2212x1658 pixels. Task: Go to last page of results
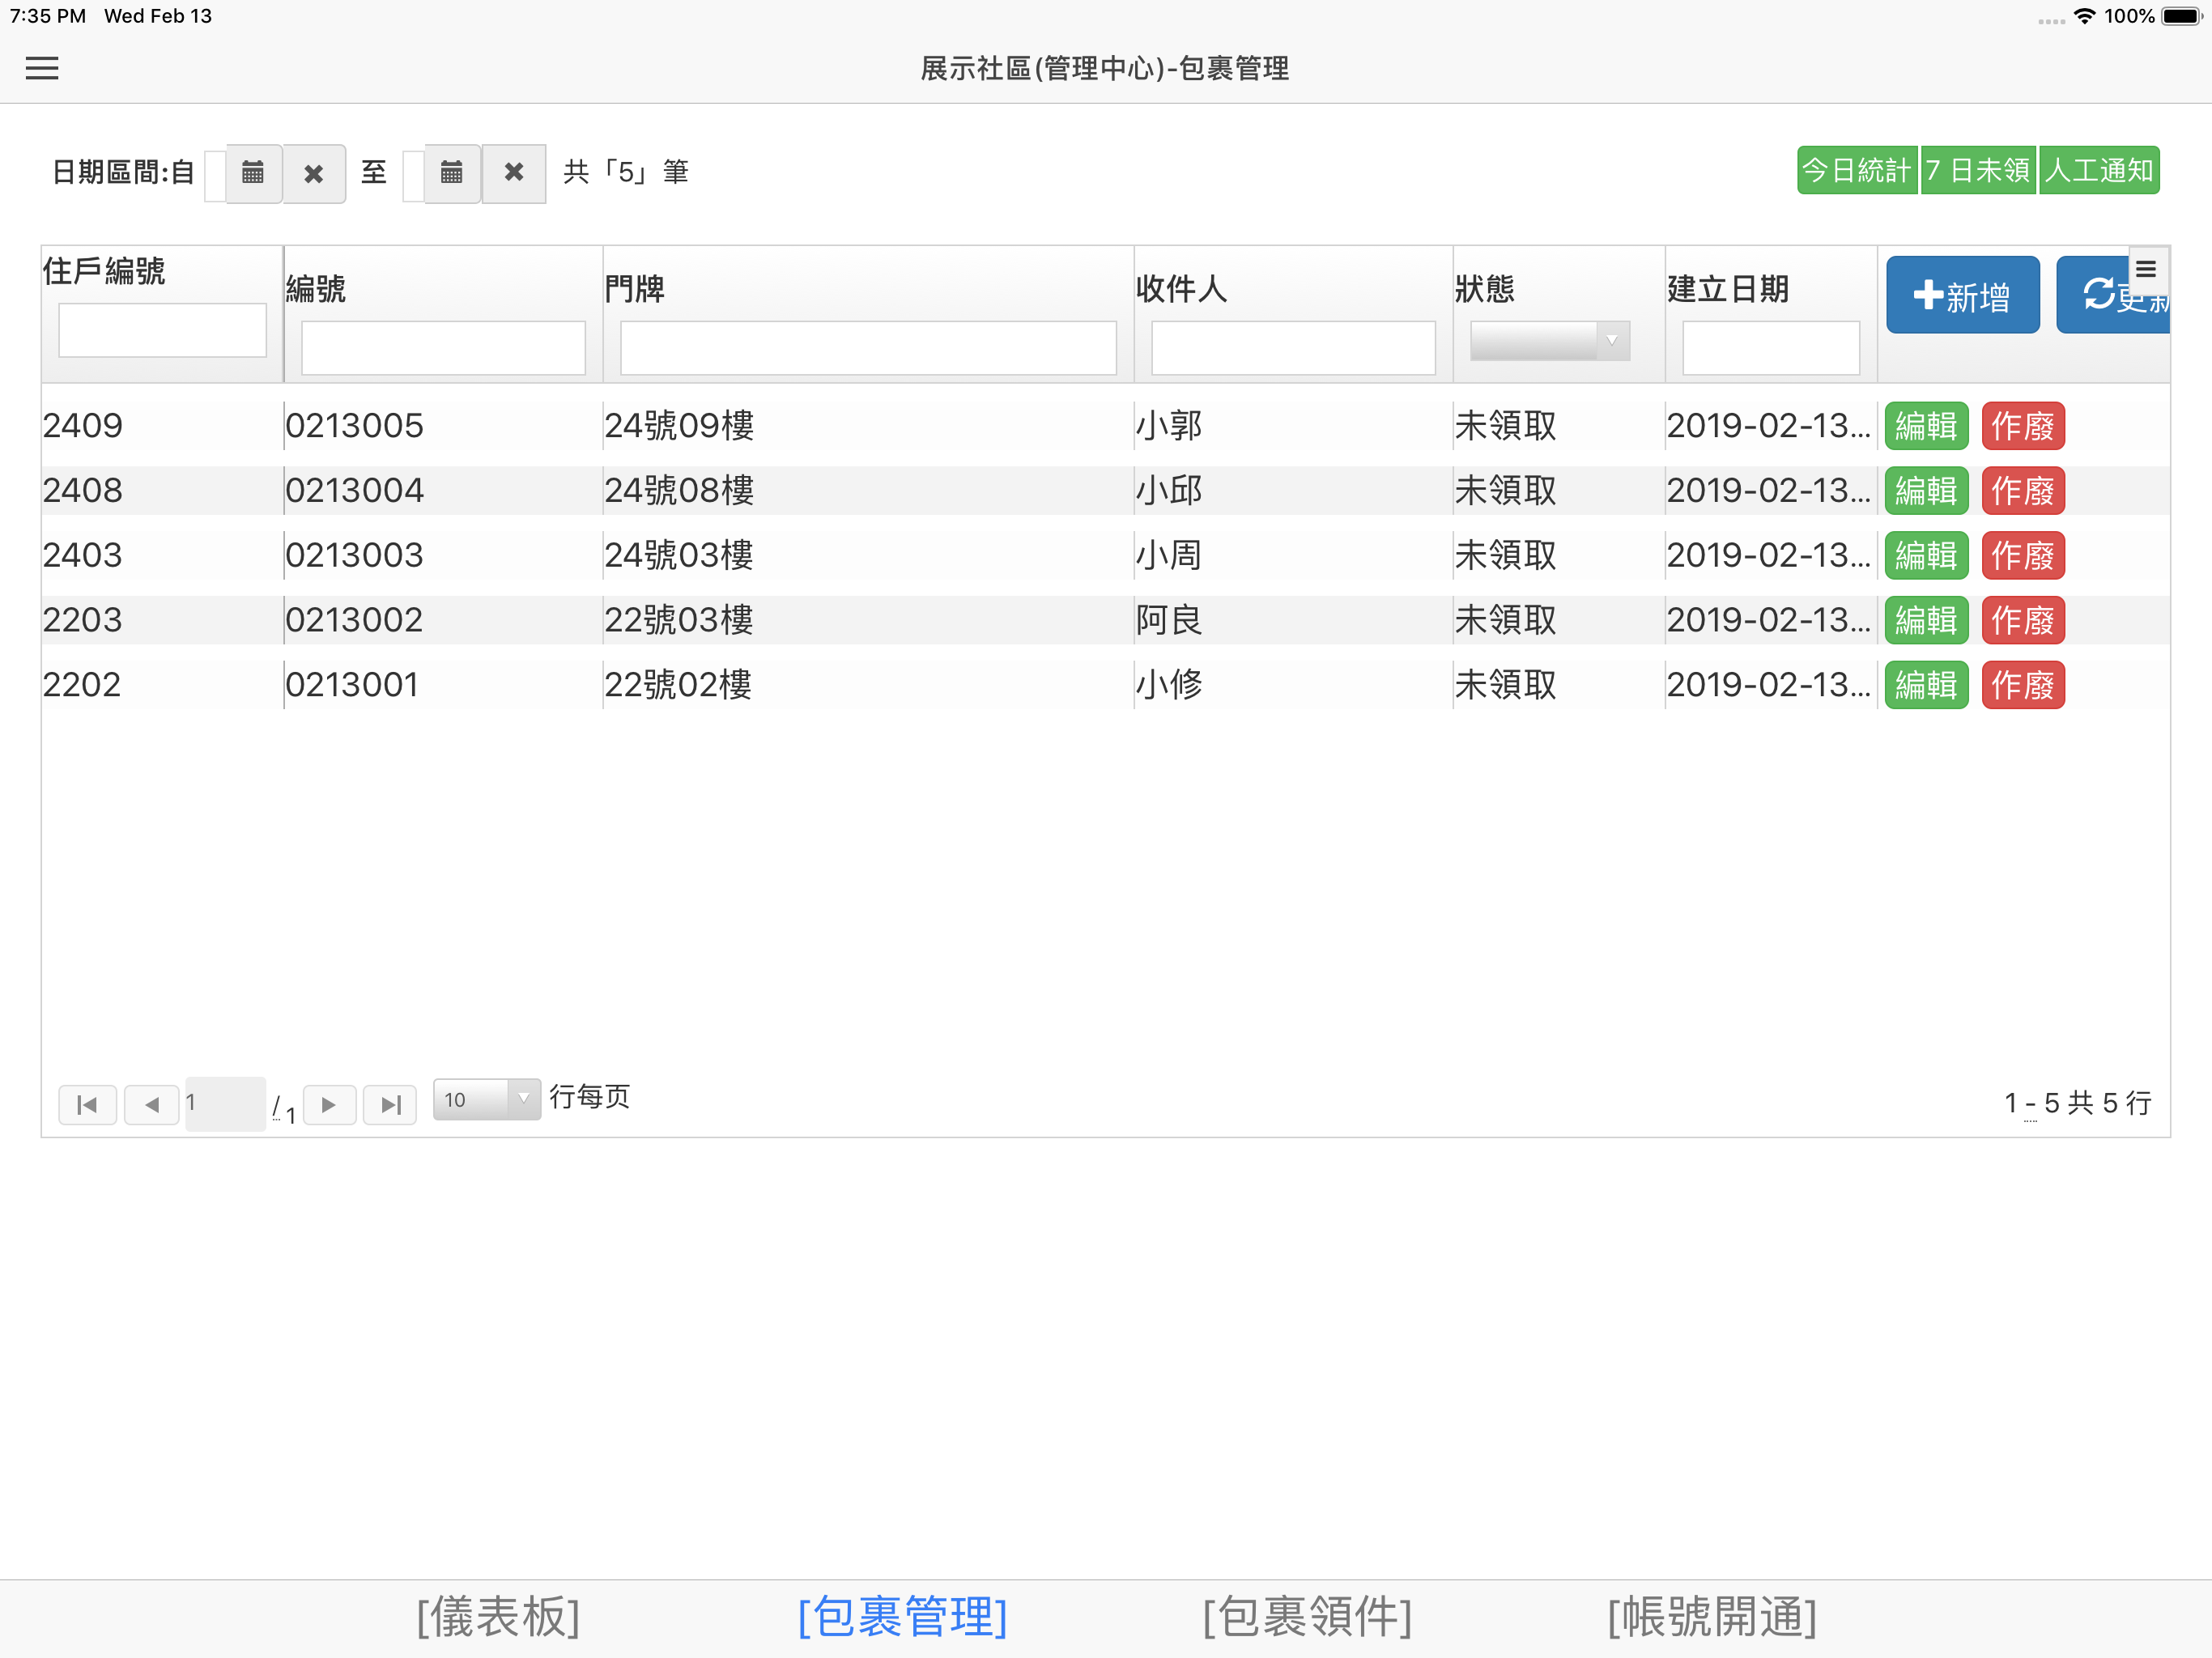pos(390,1104)
